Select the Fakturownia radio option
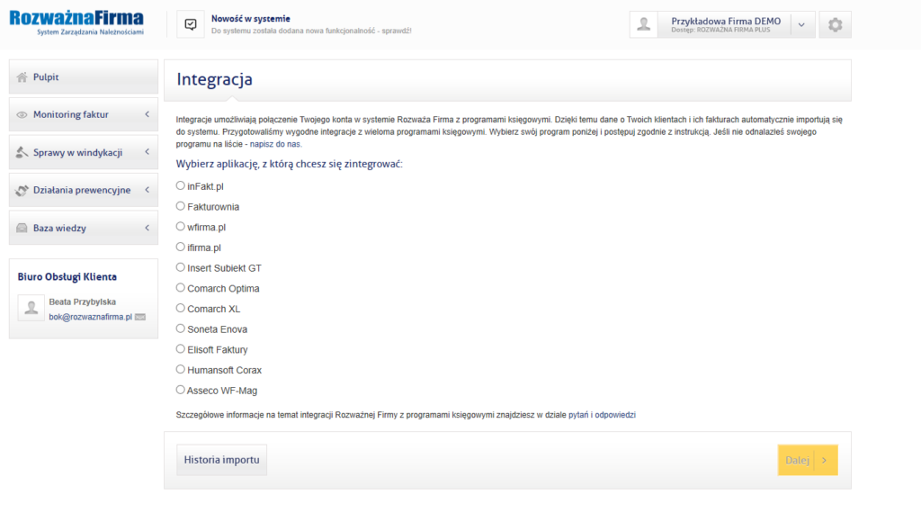921x513 pixels. (180, 206)
